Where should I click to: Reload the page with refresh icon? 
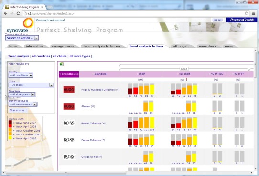pyautogui.click(x=18, y=13)
